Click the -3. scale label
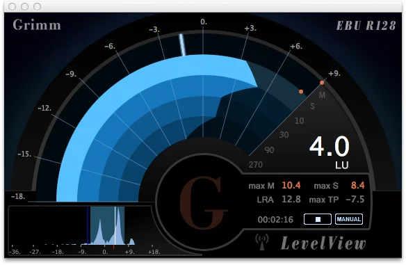Screen dimensions: 406x265 point(154,30)
